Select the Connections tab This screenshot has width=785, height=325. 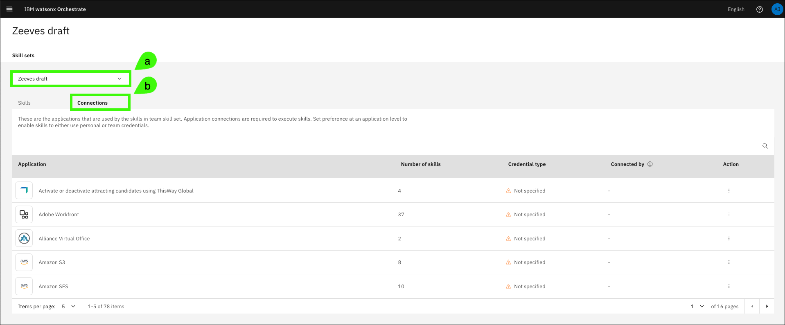tap(92, 103)
